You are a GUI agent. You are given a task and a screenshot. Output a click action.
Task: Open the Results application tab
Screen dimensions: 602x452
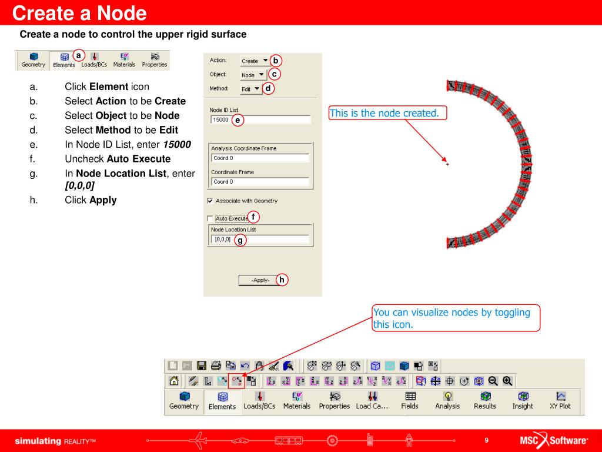(485, 401)
